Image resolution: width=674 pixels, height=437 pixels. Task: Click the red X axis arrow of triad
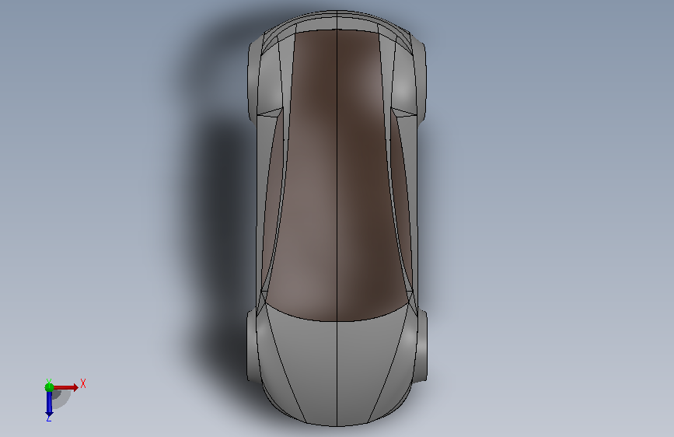tap(67, 387)
